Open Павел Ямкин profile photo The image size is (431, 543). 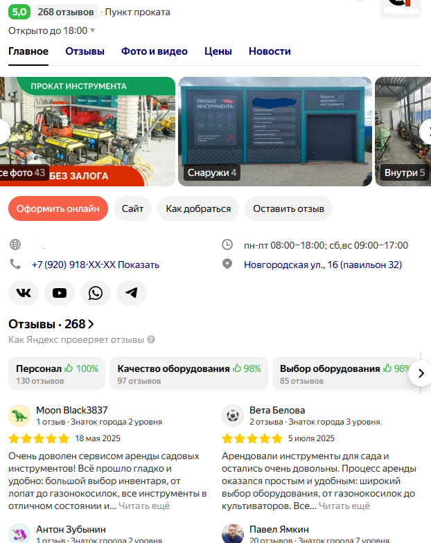233,533
